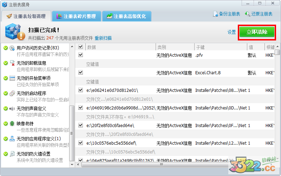
Task: Toggle green check for 无效的防火墙设置
Action: coord(6,154)
